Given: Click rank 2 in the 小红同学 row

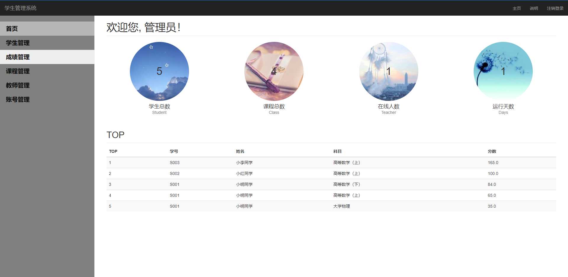Looking at the screenshot, I should tap(110, 173).
